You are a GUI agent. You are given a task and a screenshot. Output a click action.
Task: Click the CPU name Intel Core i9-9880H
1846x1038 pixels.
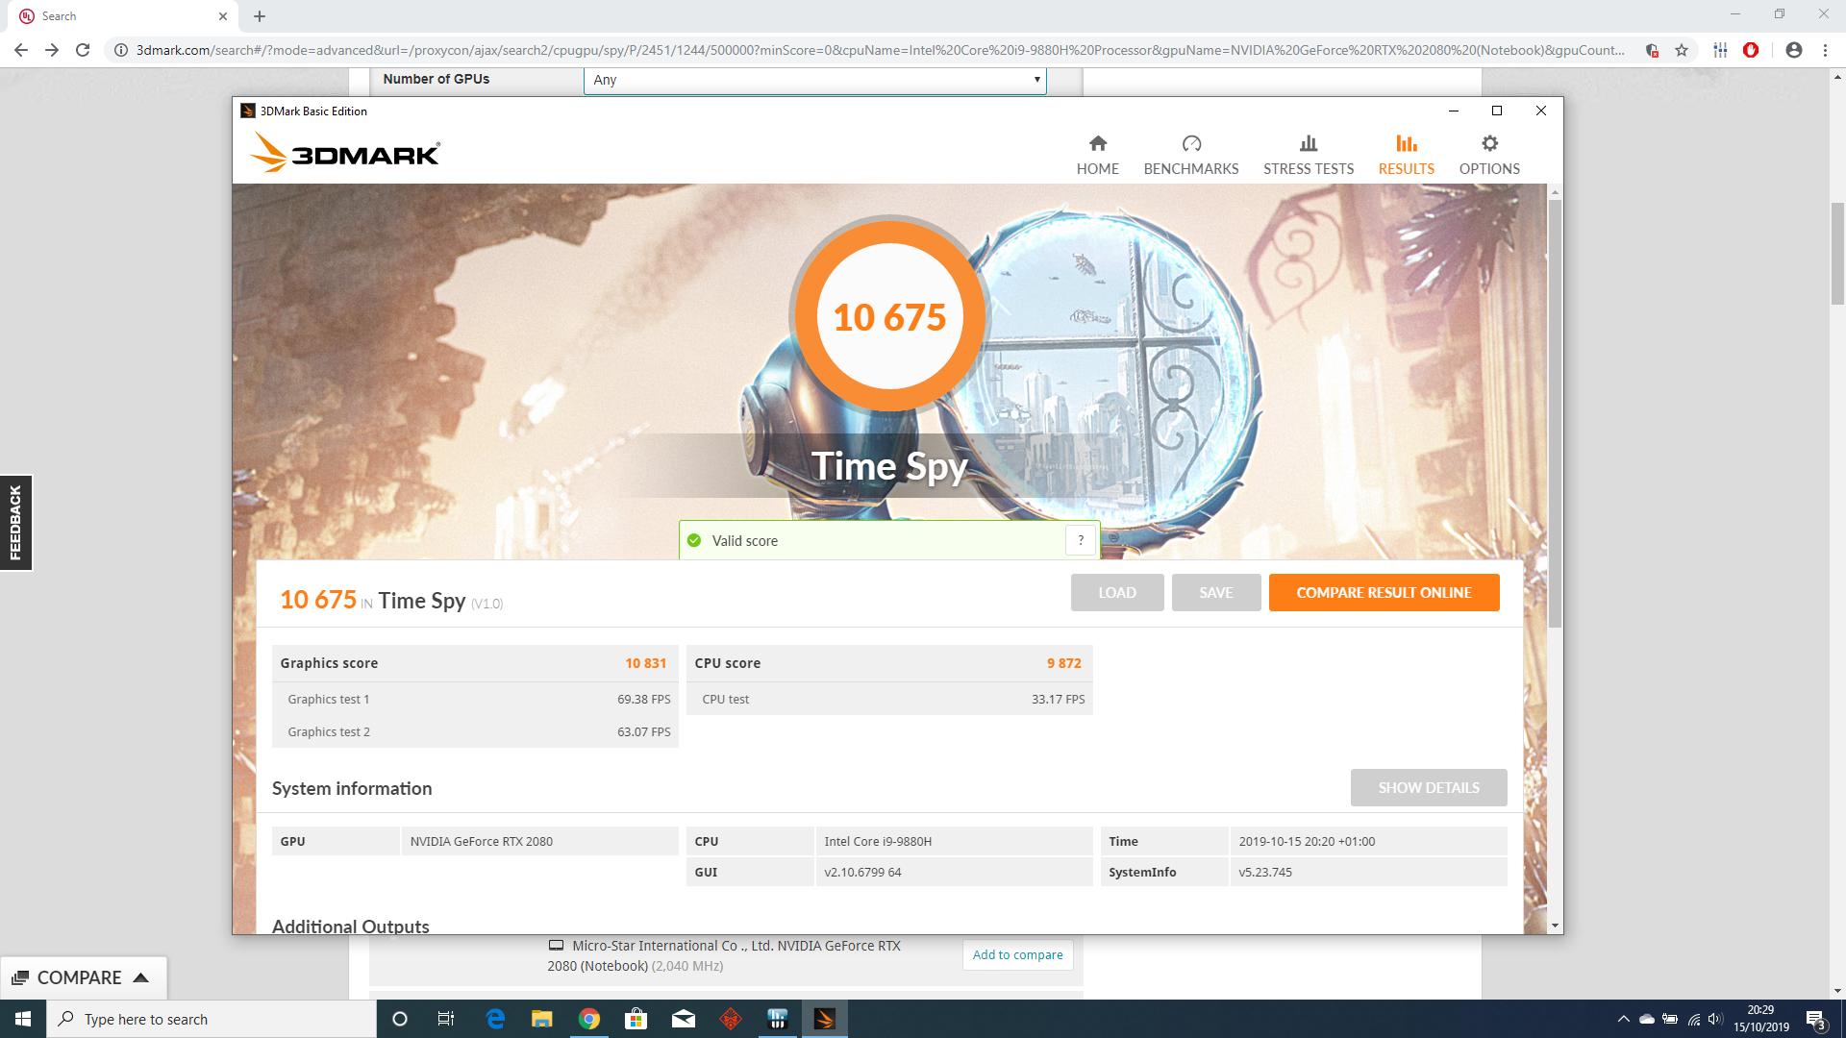[x=878, y=841]
